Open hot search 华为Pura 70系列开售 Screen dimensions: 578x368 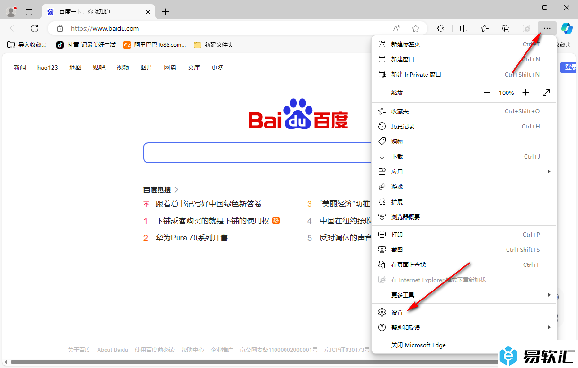click(192, 238)
